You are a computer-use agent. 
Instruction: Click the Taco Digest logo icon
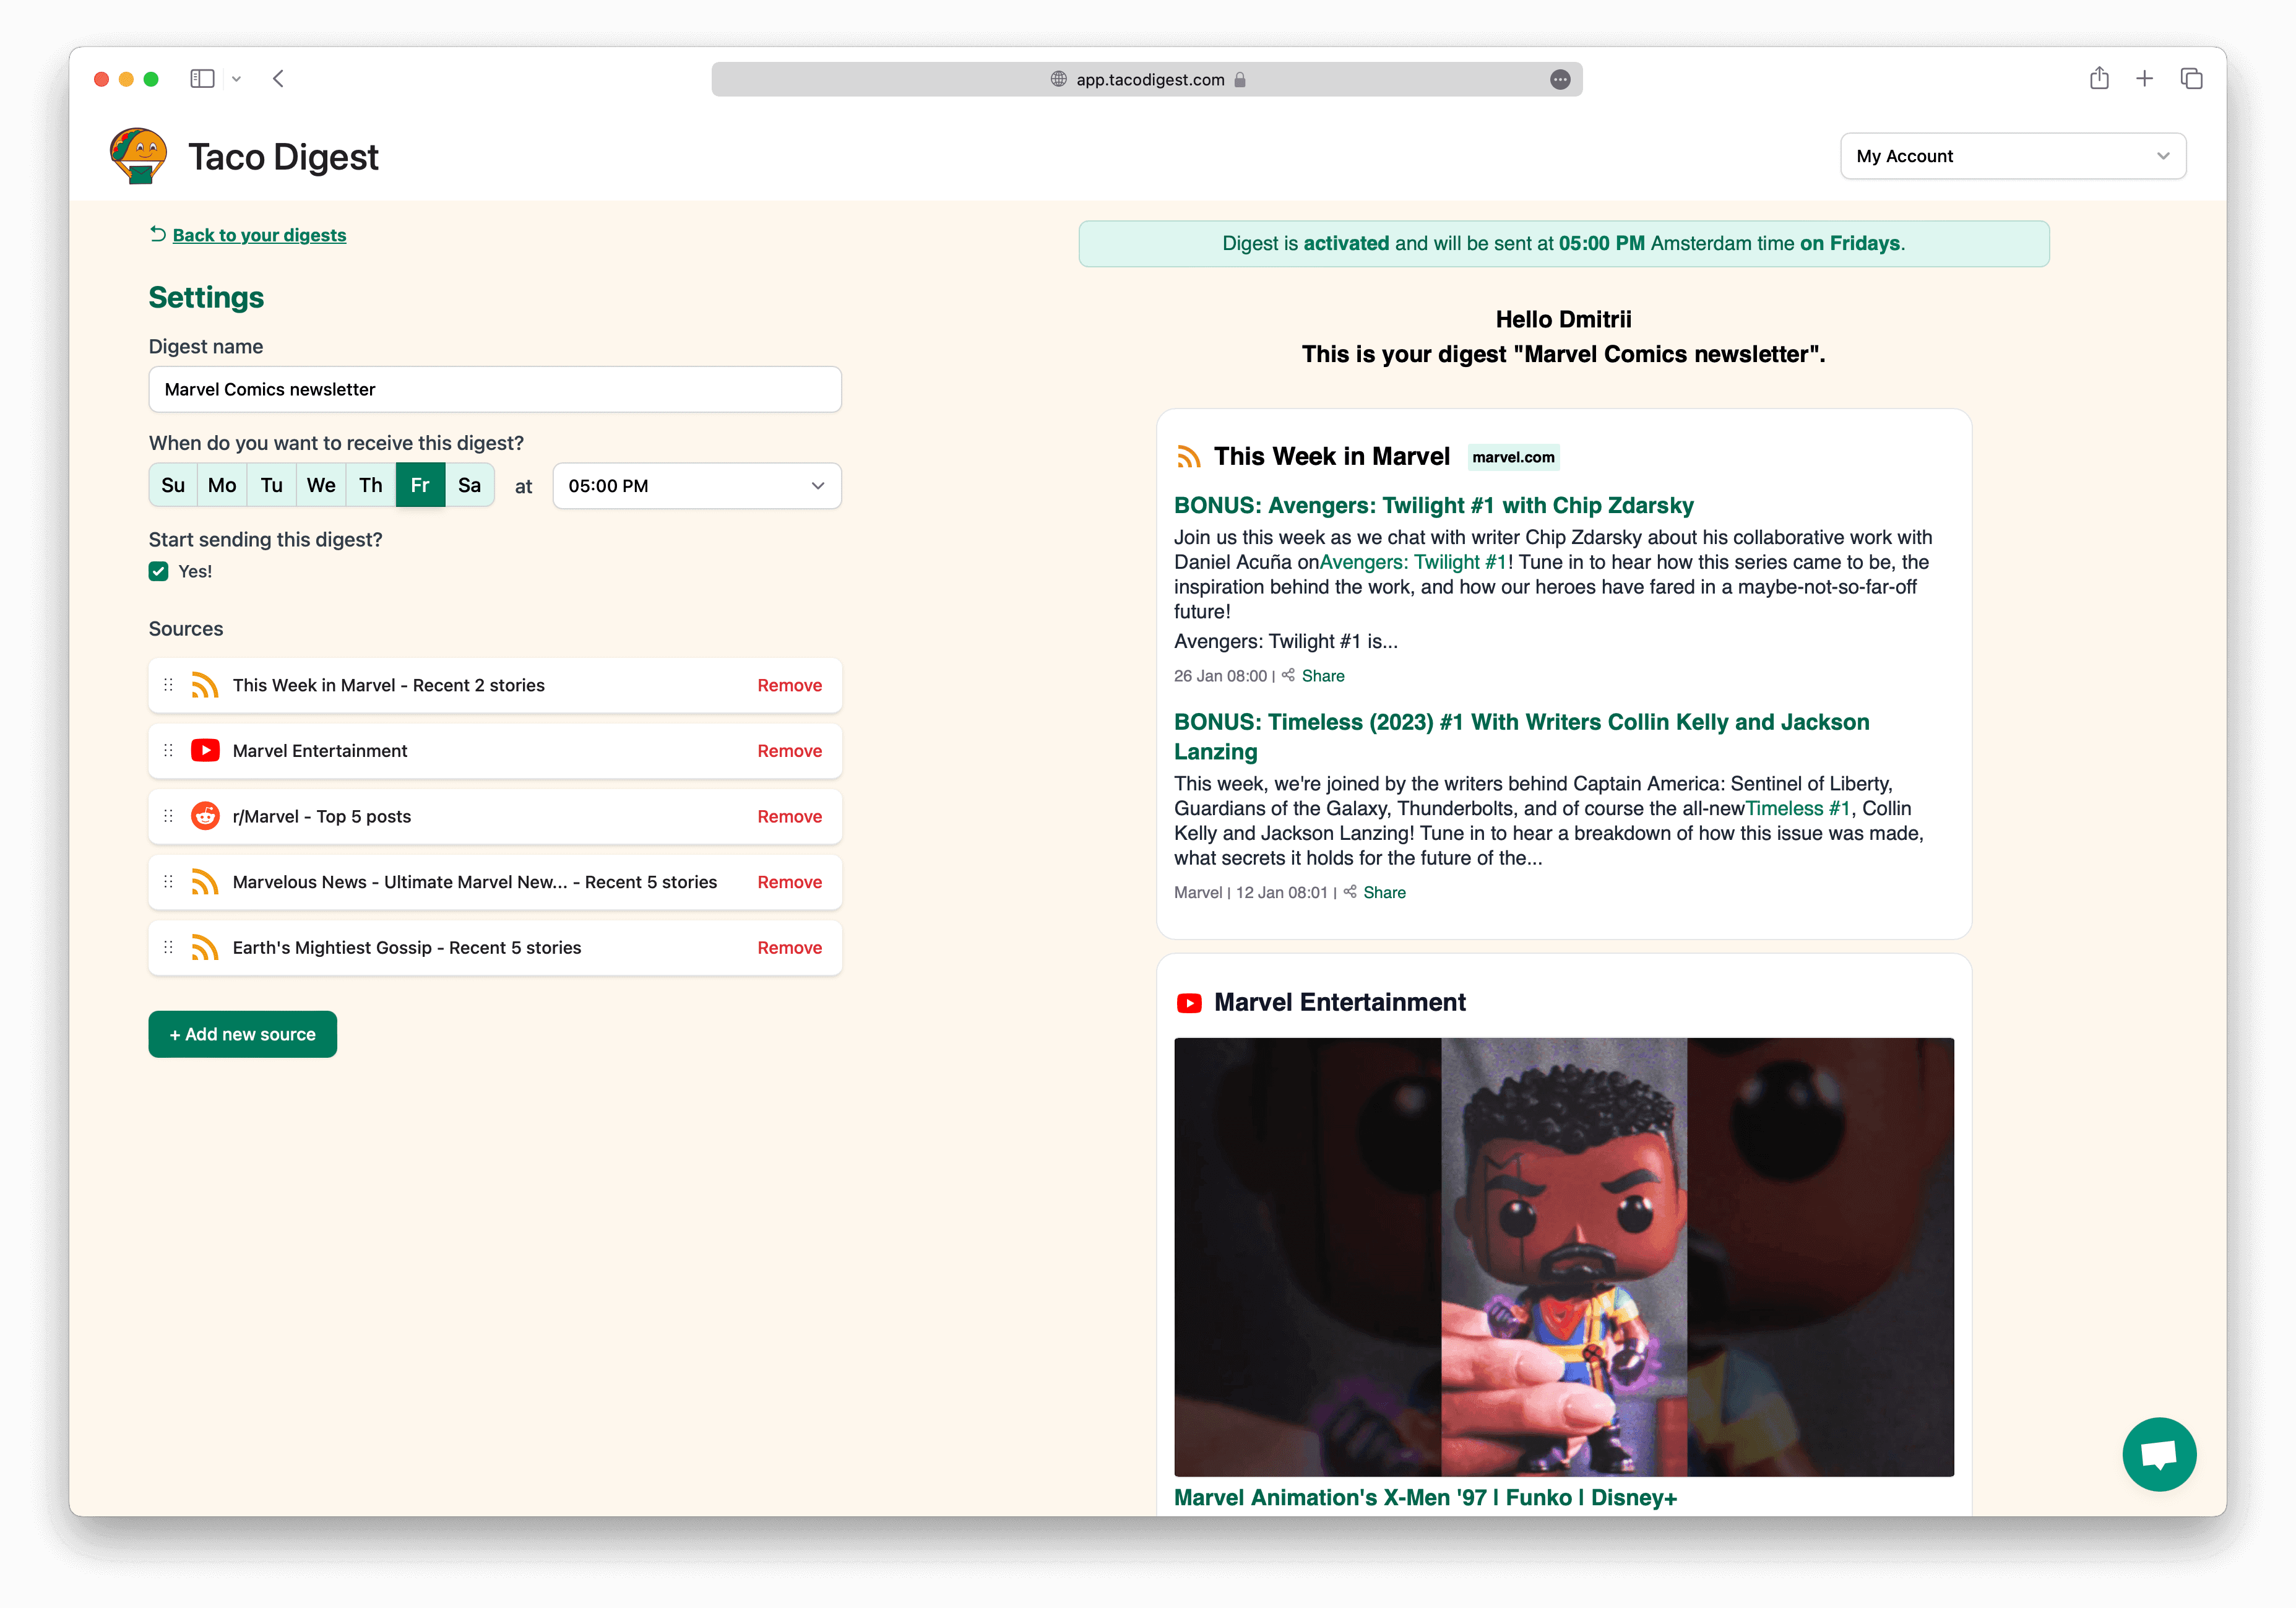tap(138, 156)
